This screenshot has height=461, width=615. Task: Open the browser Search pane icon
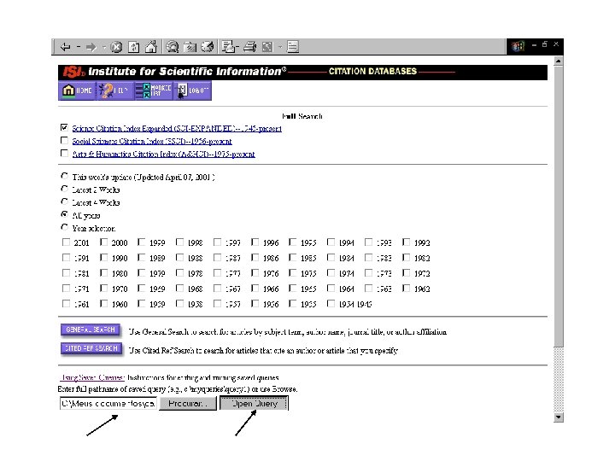click(x=173, y=47)
